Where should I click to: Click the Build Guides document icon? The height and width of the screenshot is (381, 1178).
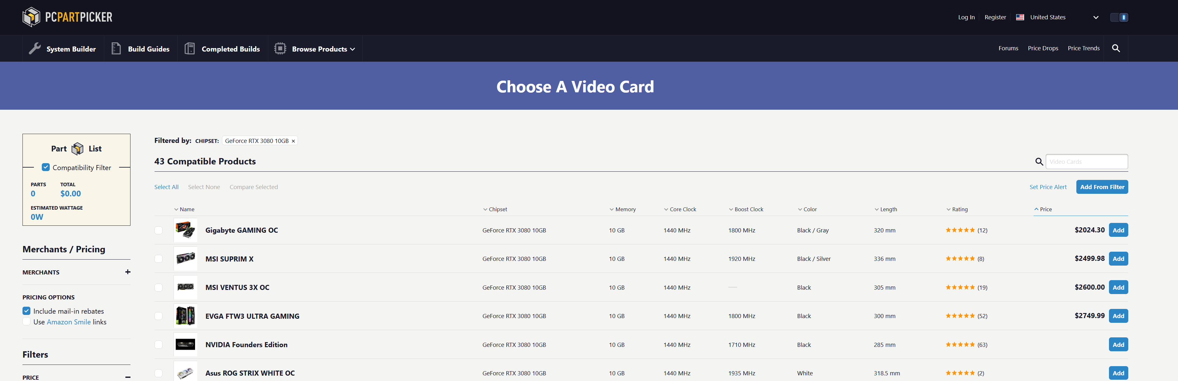click(116, 48)
